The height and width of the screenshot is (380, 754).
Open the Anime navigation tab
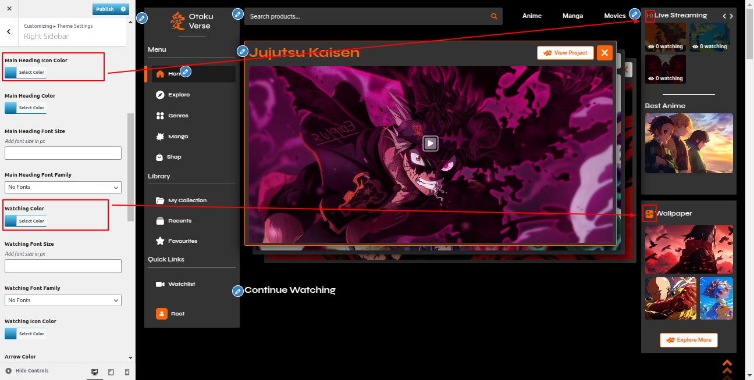(532, 16)
